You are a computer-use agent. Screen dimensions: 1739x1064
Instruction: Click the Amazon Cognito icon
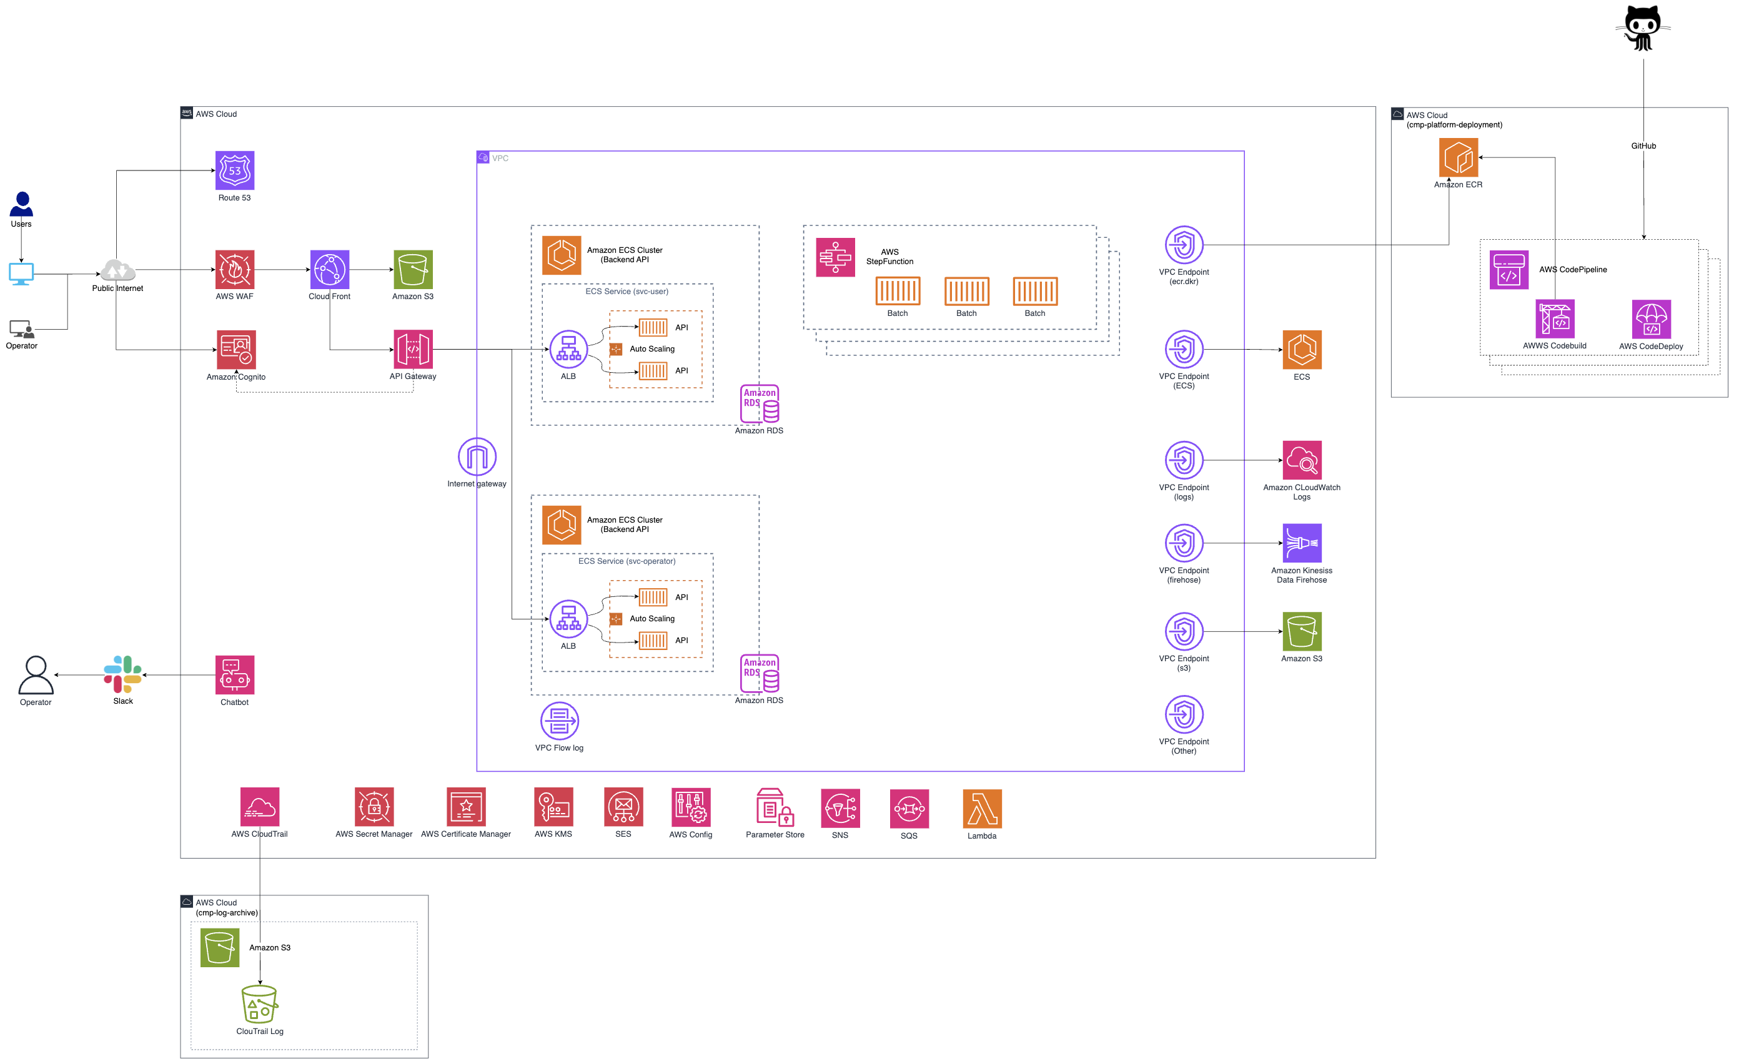[235, 349]
